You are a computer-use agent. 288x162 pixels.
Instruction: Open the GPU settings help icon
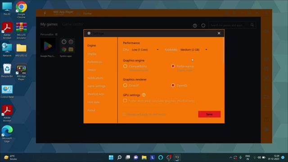(144, 95)
